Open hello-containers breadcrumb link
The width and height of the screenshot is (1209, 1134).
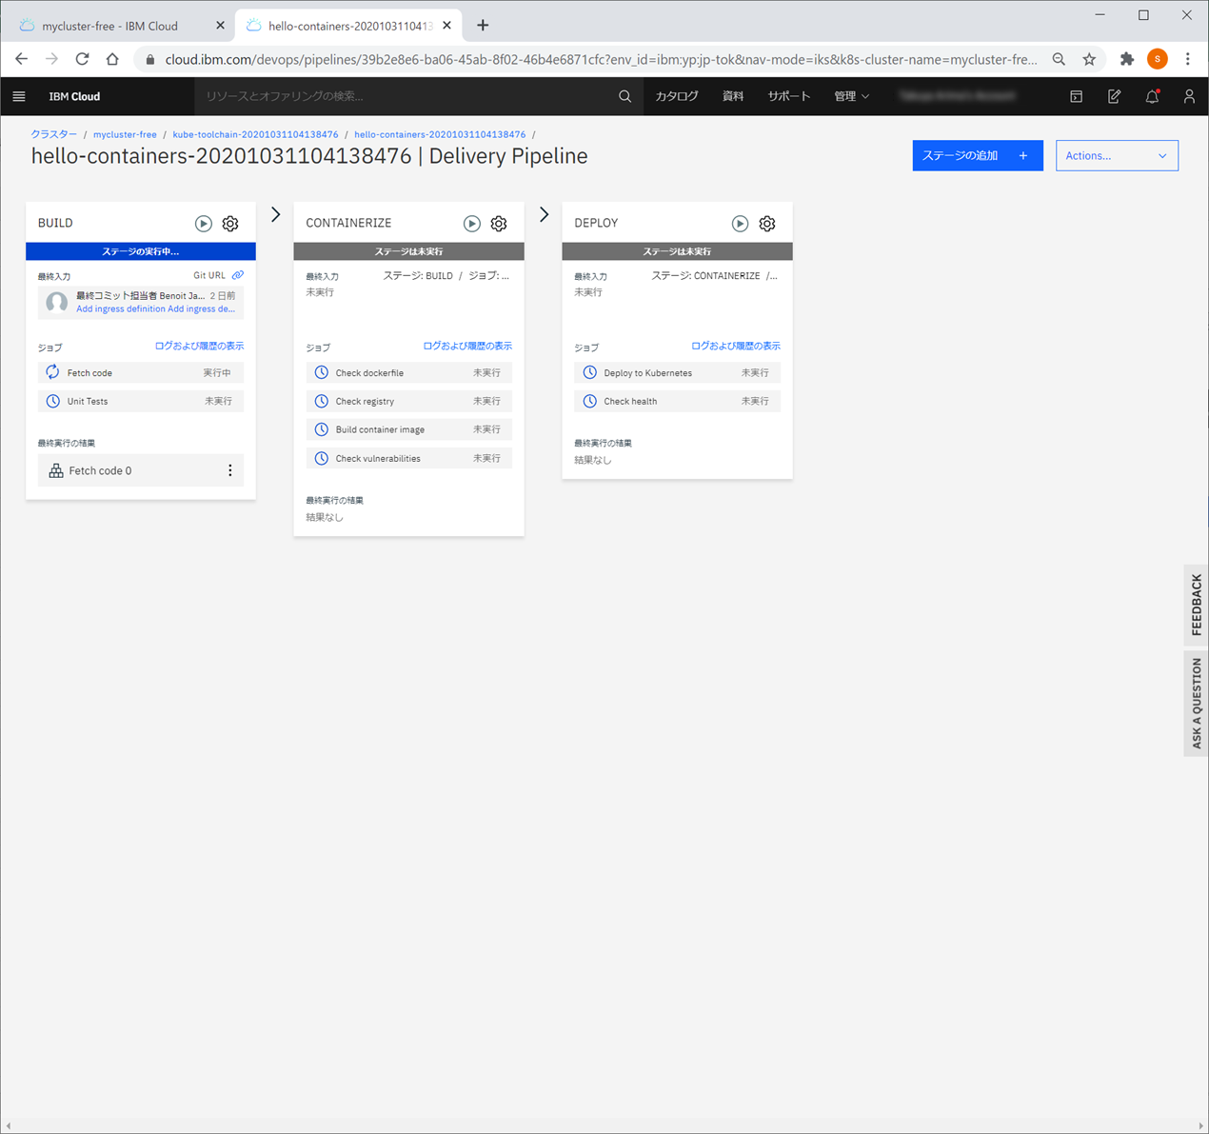(440, 134)
